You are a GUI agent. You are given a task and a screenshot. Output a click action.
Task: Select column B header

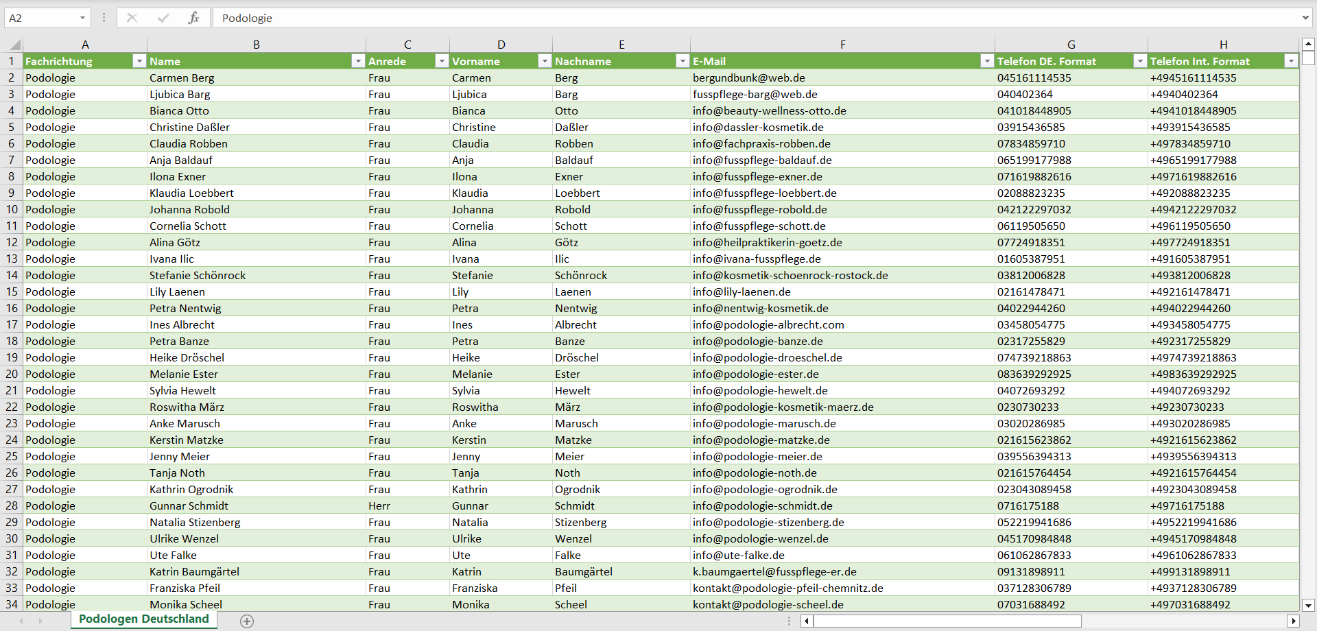tap(257, 45)
